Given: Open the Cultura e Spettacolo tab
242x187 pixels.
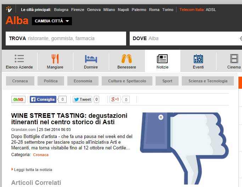Looking at the screenshot, I should point(127,81).
